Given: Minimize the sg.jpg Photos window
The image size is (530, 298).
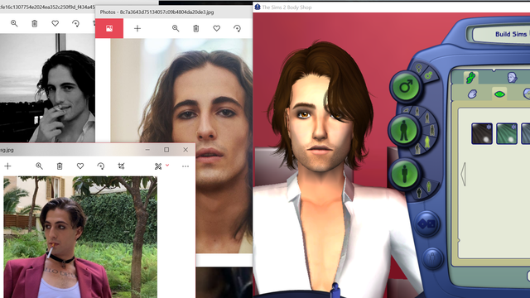Looking at the screenshot, I should [147, 150].
